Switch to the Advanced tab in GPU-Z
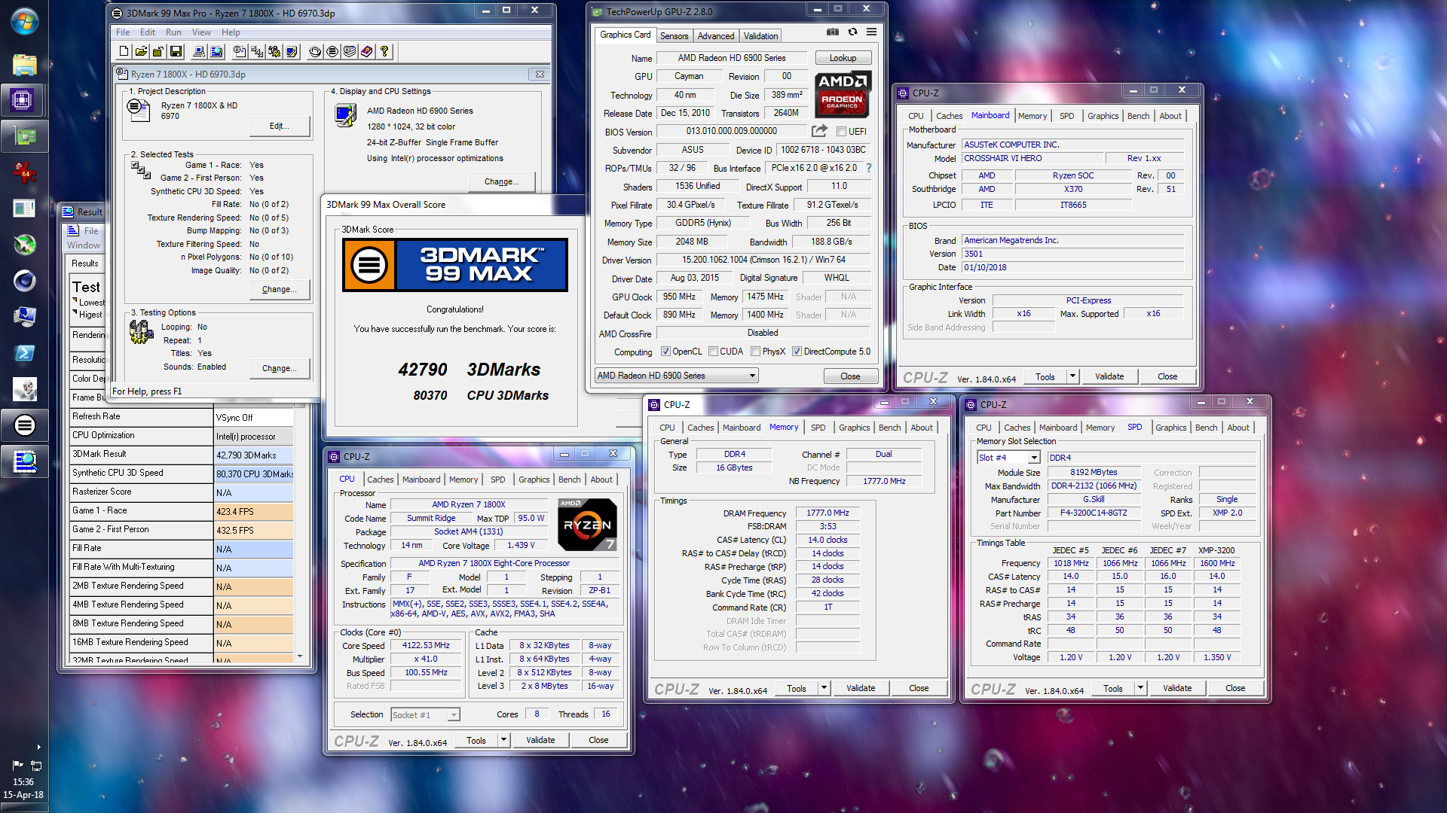Image resolution: width=1447 pixels, height=813 pixels. click(x=715, y=35)
